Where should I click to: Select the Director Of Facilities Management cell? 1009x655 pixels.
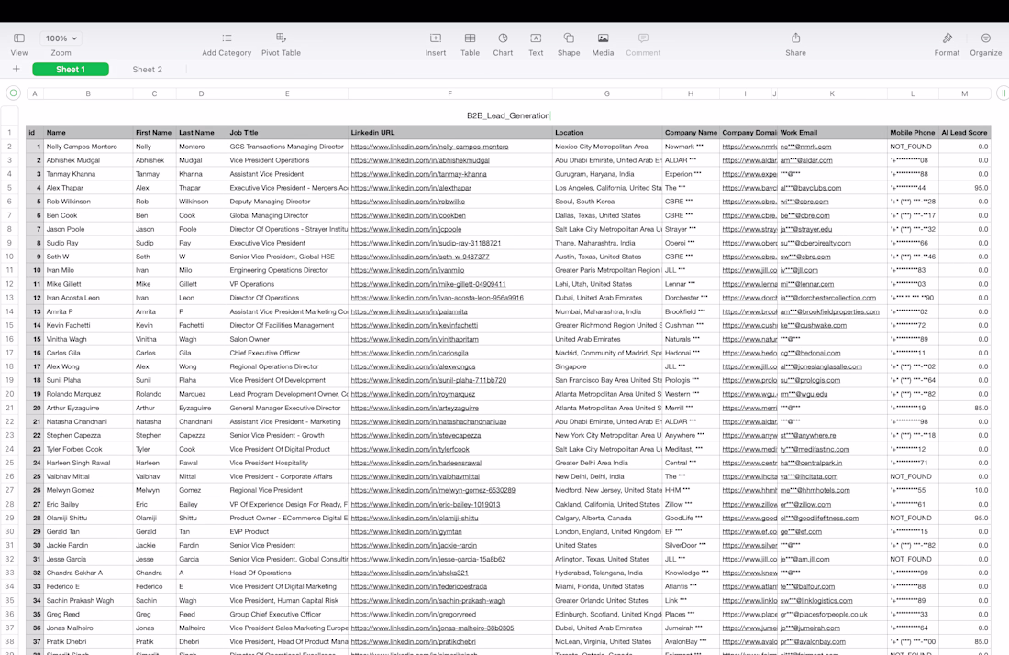[287, 325]
